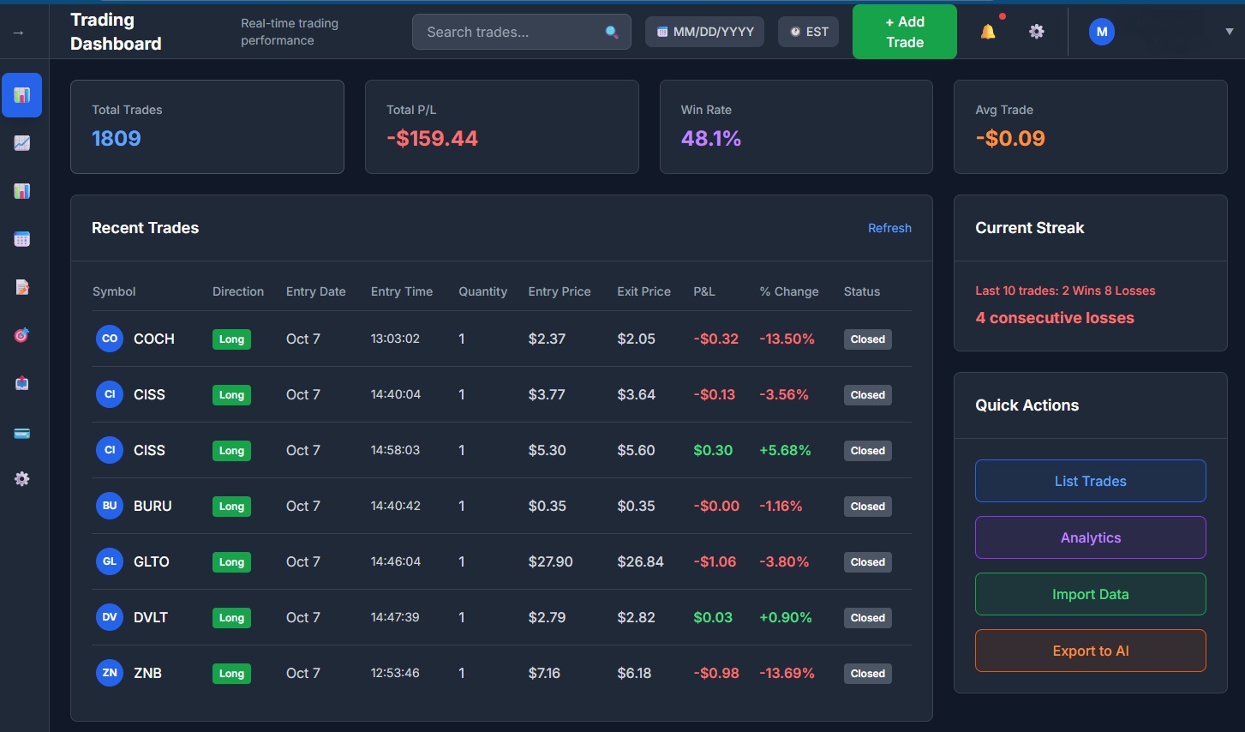Open the MM/DD/YYYY date picker

coord(704,31)
